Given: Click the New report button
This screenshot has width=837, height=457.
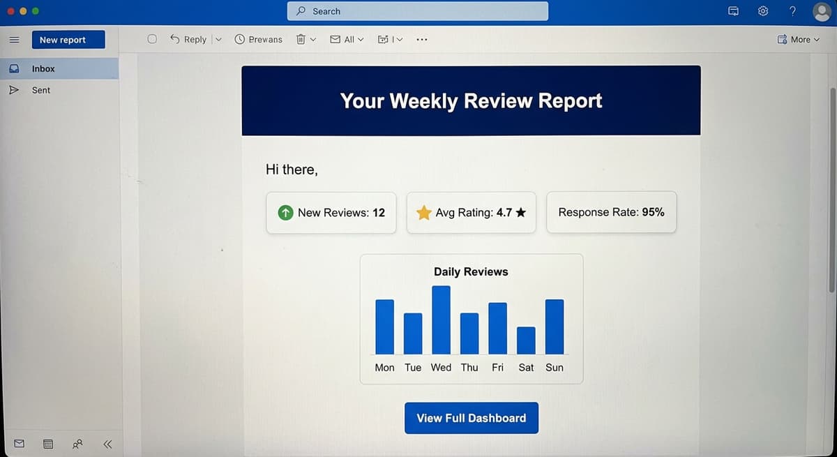Looking at the screenshot, I should click(x=68, y=39).
